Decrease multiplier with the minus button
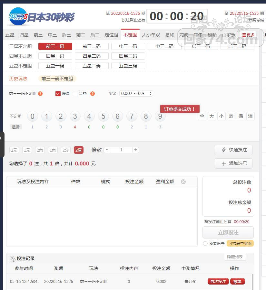266x290 pixels. pos(106,150)
